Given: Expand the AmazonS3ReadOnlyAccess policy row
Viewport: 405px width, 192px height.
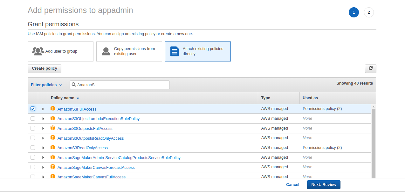Looking at the screenshot, I should (43, 148).
